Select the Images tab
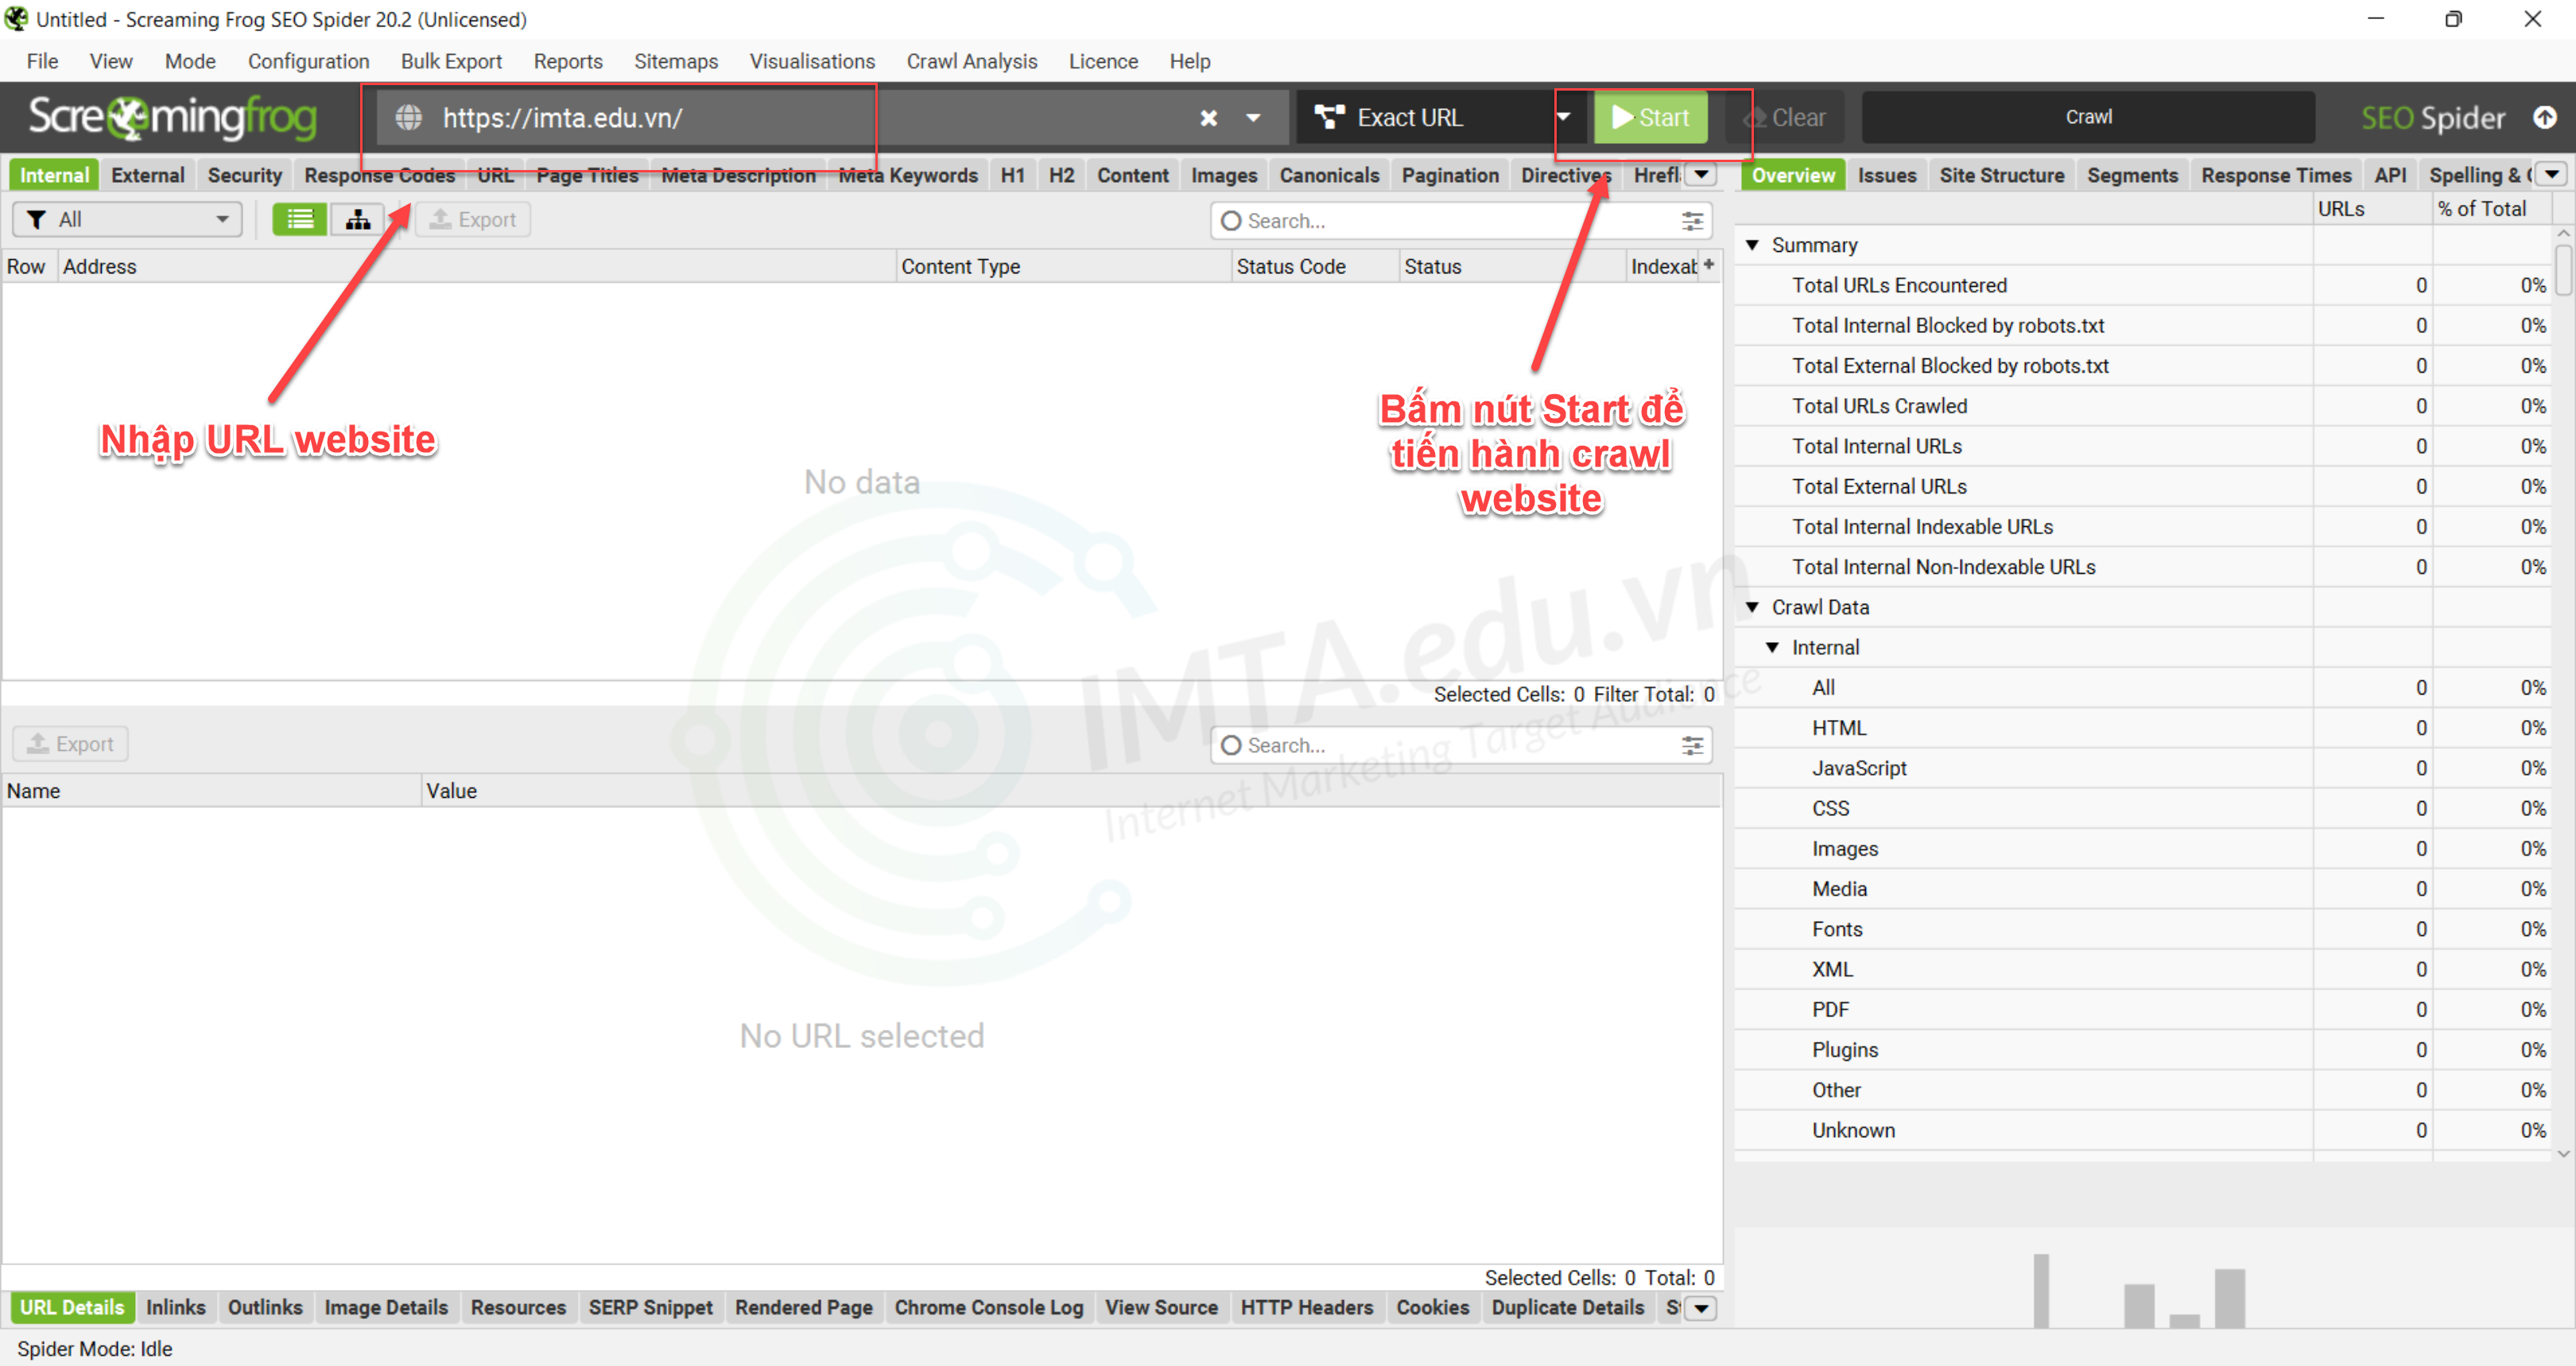This screenshot has width=2576, height=1366. tap(1224, 175)
